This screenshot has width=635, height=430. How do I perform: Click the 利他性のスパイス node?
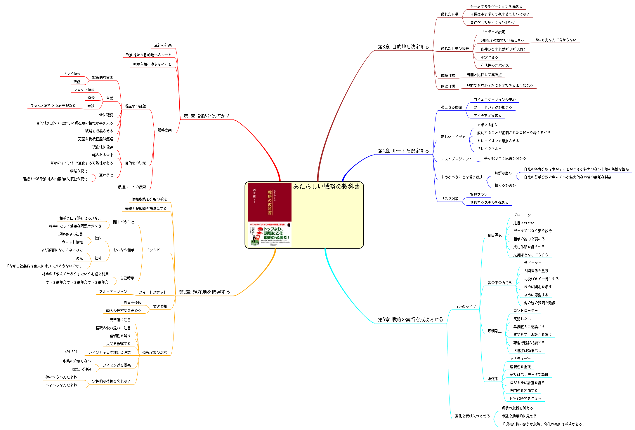click(x=495, y=65)
